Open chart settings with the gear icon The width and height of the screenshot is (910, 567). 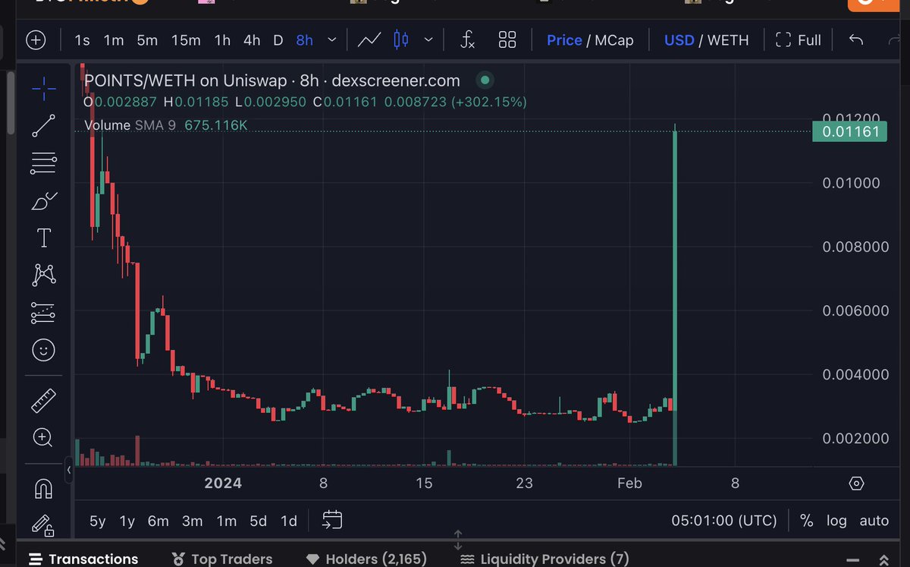click(856, 483)
